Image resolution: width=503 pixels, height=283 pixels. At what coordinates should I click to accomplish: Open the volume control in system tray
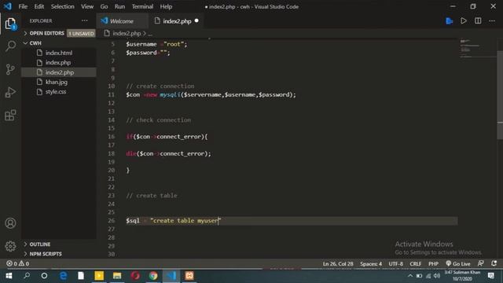pyautogui.click(x=437, y=276)
